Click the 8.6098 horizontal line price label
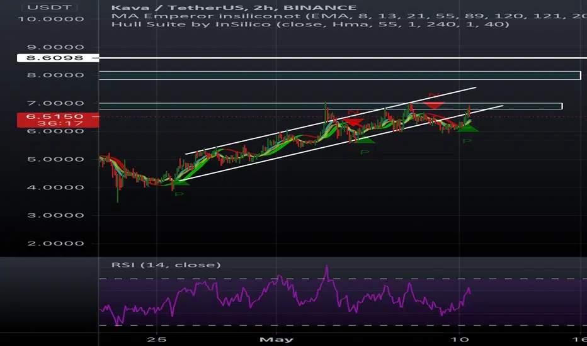 click(x=58, y=58)
